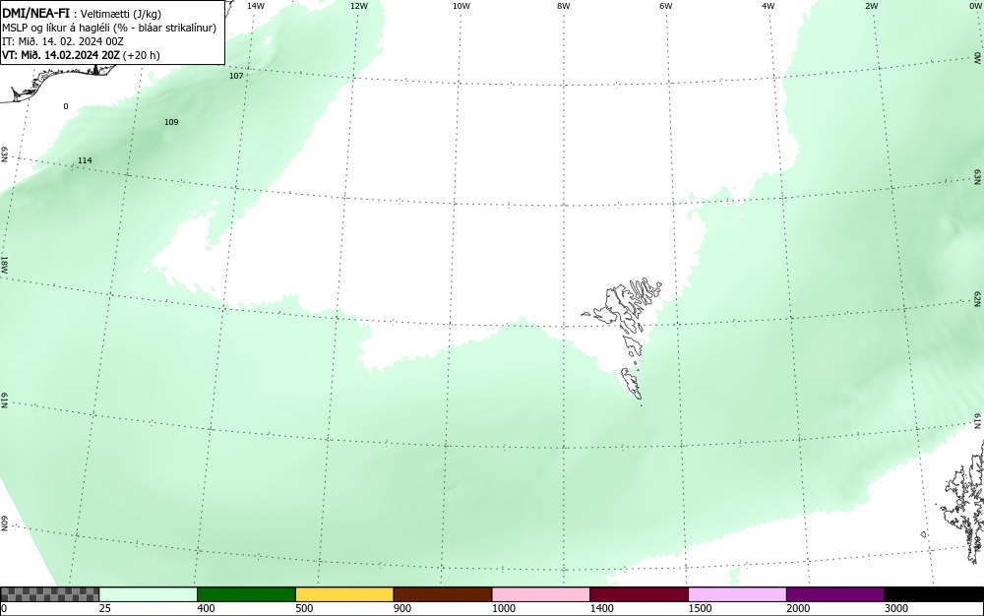Click the "Veltimætti (J/kg)" label
Image resolution: width=984 pixels, height=616 pixels.
tap(120, 14)
